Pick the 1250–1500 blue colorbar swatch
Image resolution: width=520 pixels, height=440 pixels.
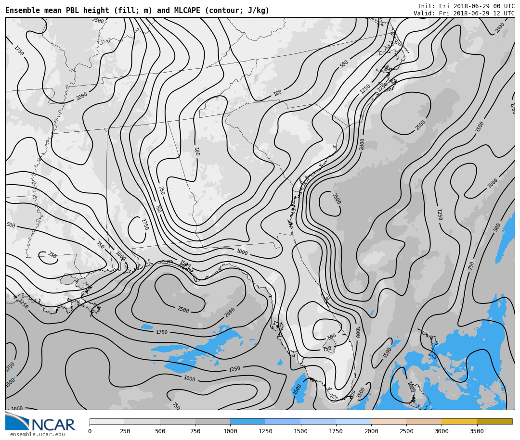[x=283, y=421]
